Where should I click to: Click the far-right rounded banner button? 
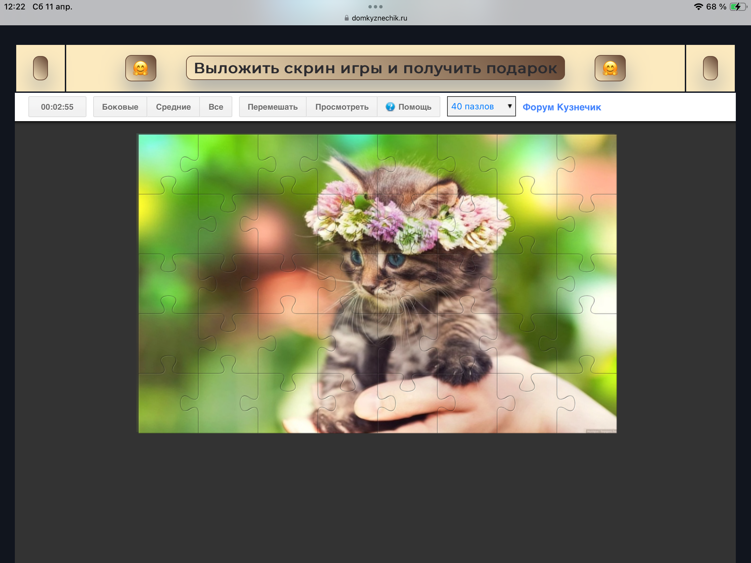(710, 68)
